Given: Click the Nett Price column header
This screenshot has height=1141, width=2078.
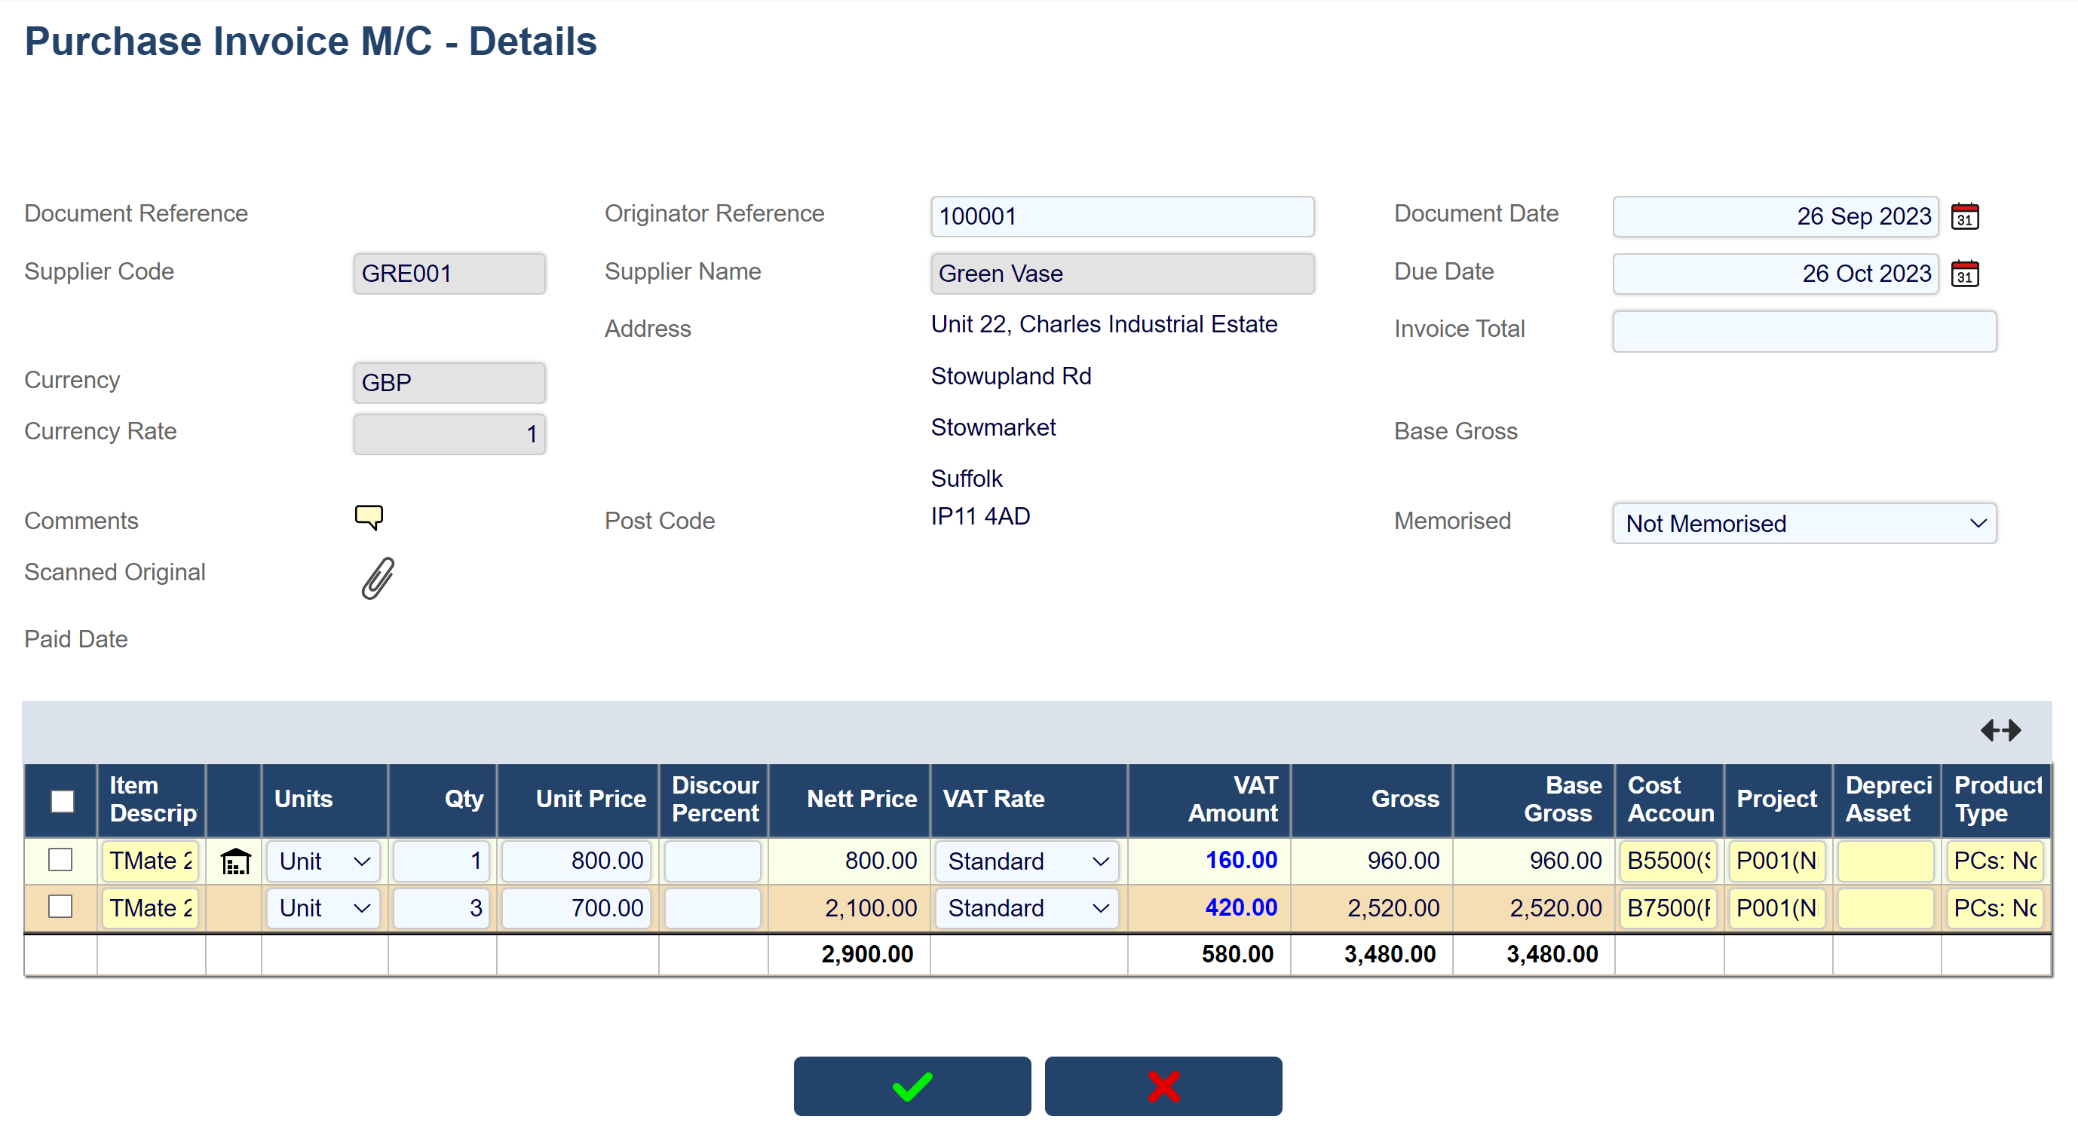Looking at the screenshot, I should tap(861, 798).
